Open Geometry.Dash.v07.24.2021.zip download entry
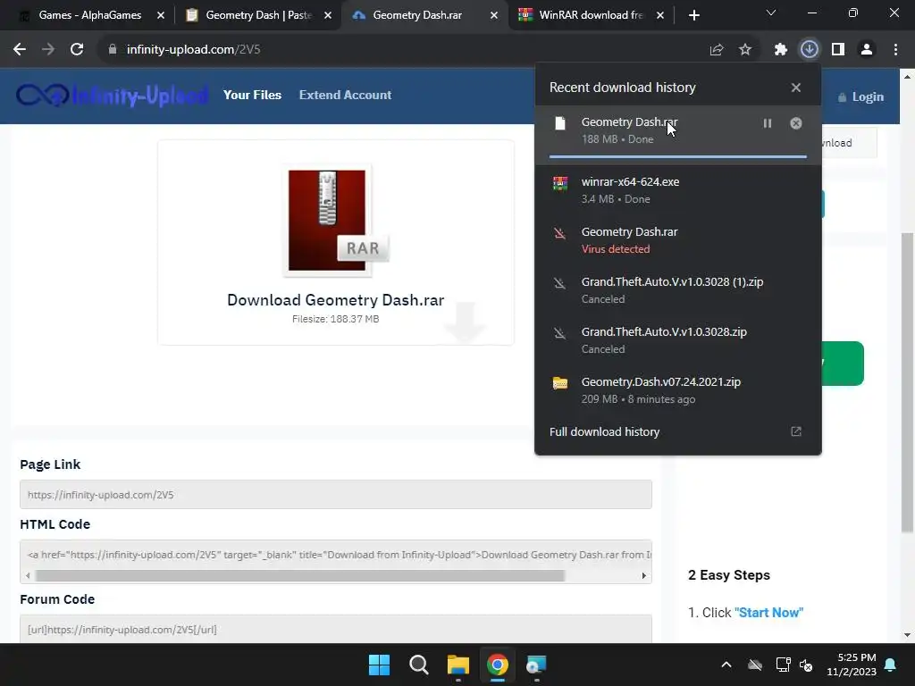 point(678,390)
